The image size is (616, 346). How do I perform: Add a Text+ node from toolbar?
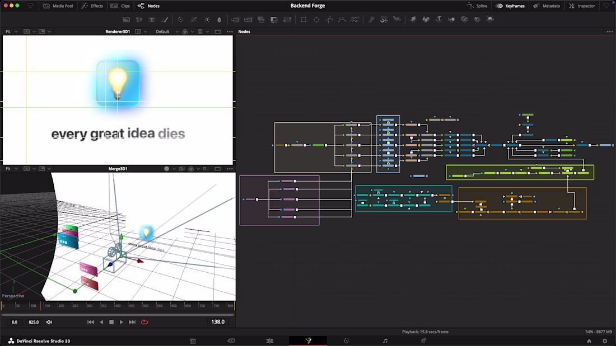pos(152,19)
